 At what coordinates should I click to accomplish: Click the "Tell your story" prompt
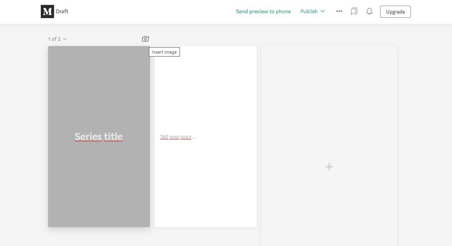click(177, 137)
